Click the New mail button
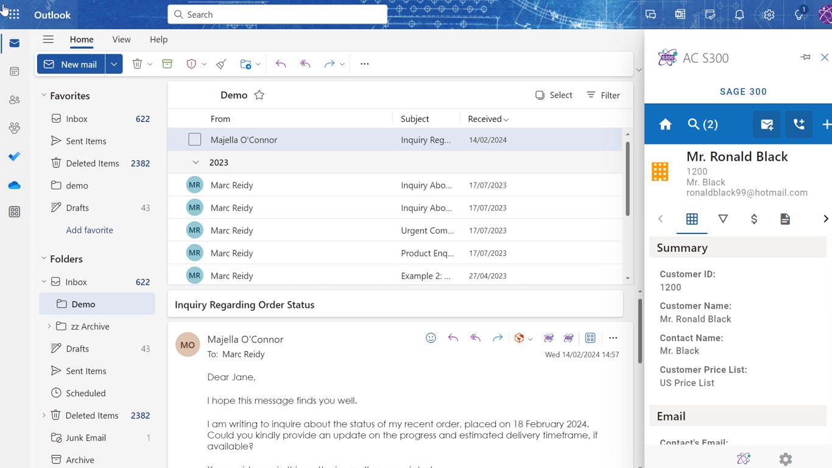This screenshot has height=468, width=832. click(x=71, y=64)
